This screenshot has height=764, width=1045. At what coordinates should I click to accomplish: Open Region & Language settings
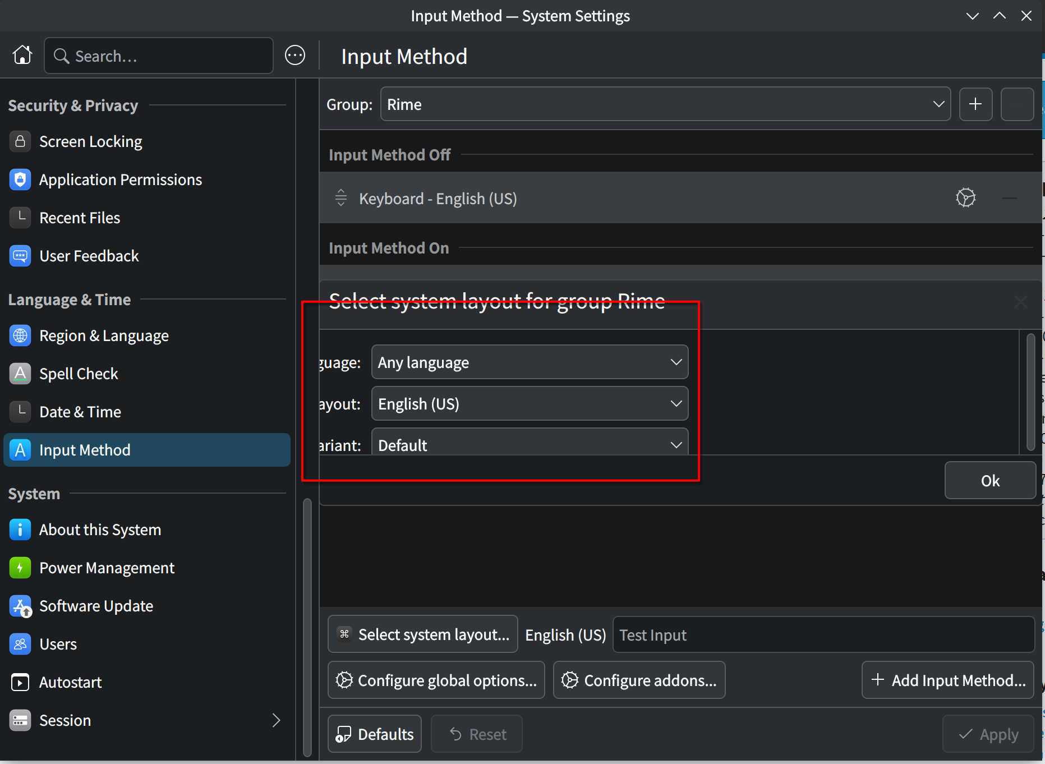coord(147,335)
